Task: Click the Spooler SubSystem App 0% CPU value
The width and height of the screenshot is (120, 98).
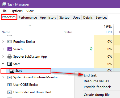Action: pyautogui.click(x=110, y=57)
